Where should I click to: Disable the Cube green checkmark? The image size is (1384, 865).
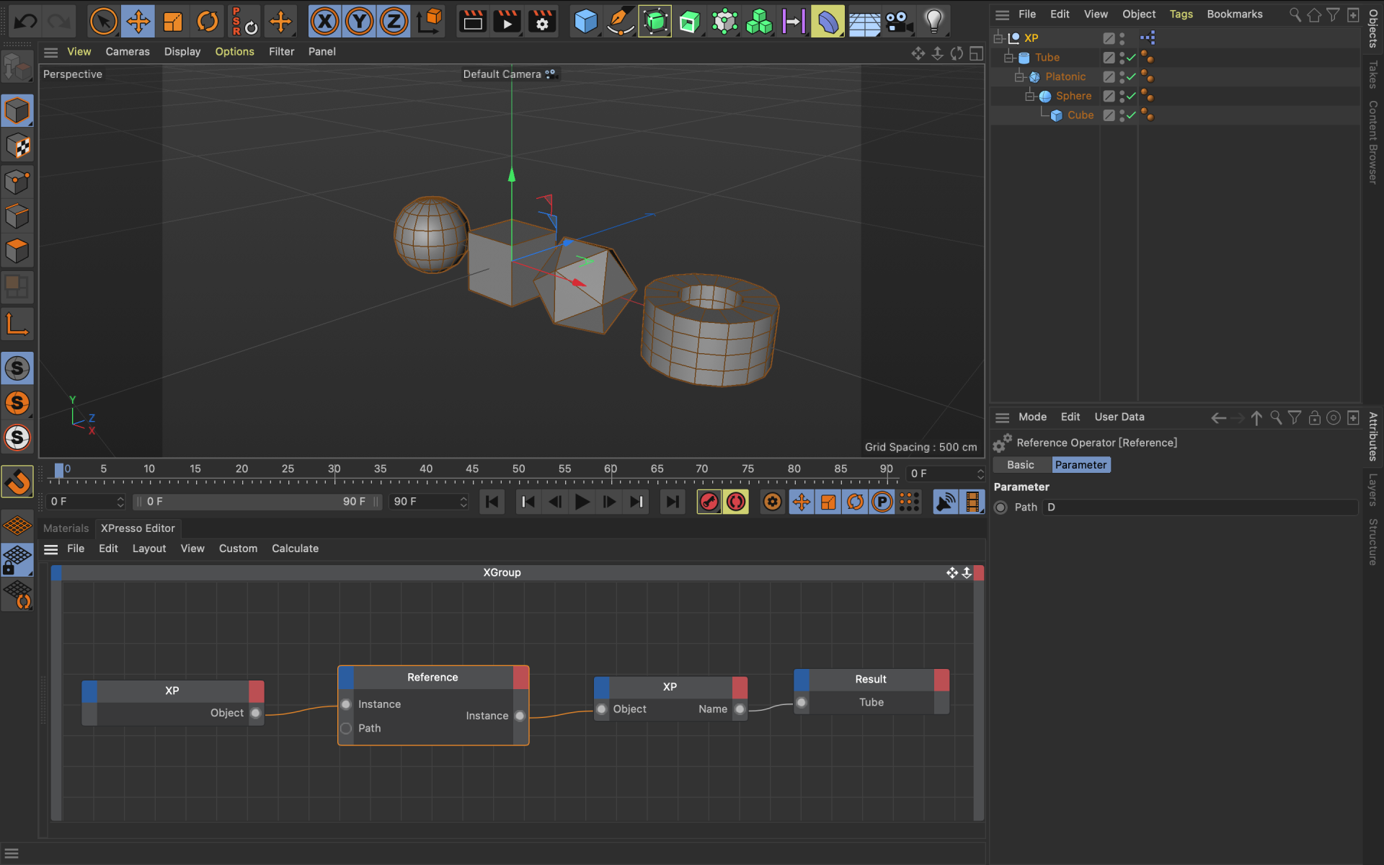coord(1131,115)
